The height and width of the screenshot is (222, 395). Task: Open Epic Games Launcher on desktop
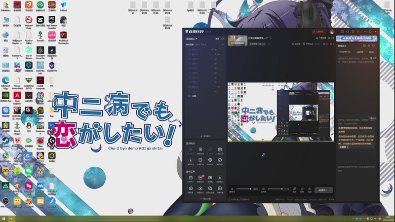point(52,22)
